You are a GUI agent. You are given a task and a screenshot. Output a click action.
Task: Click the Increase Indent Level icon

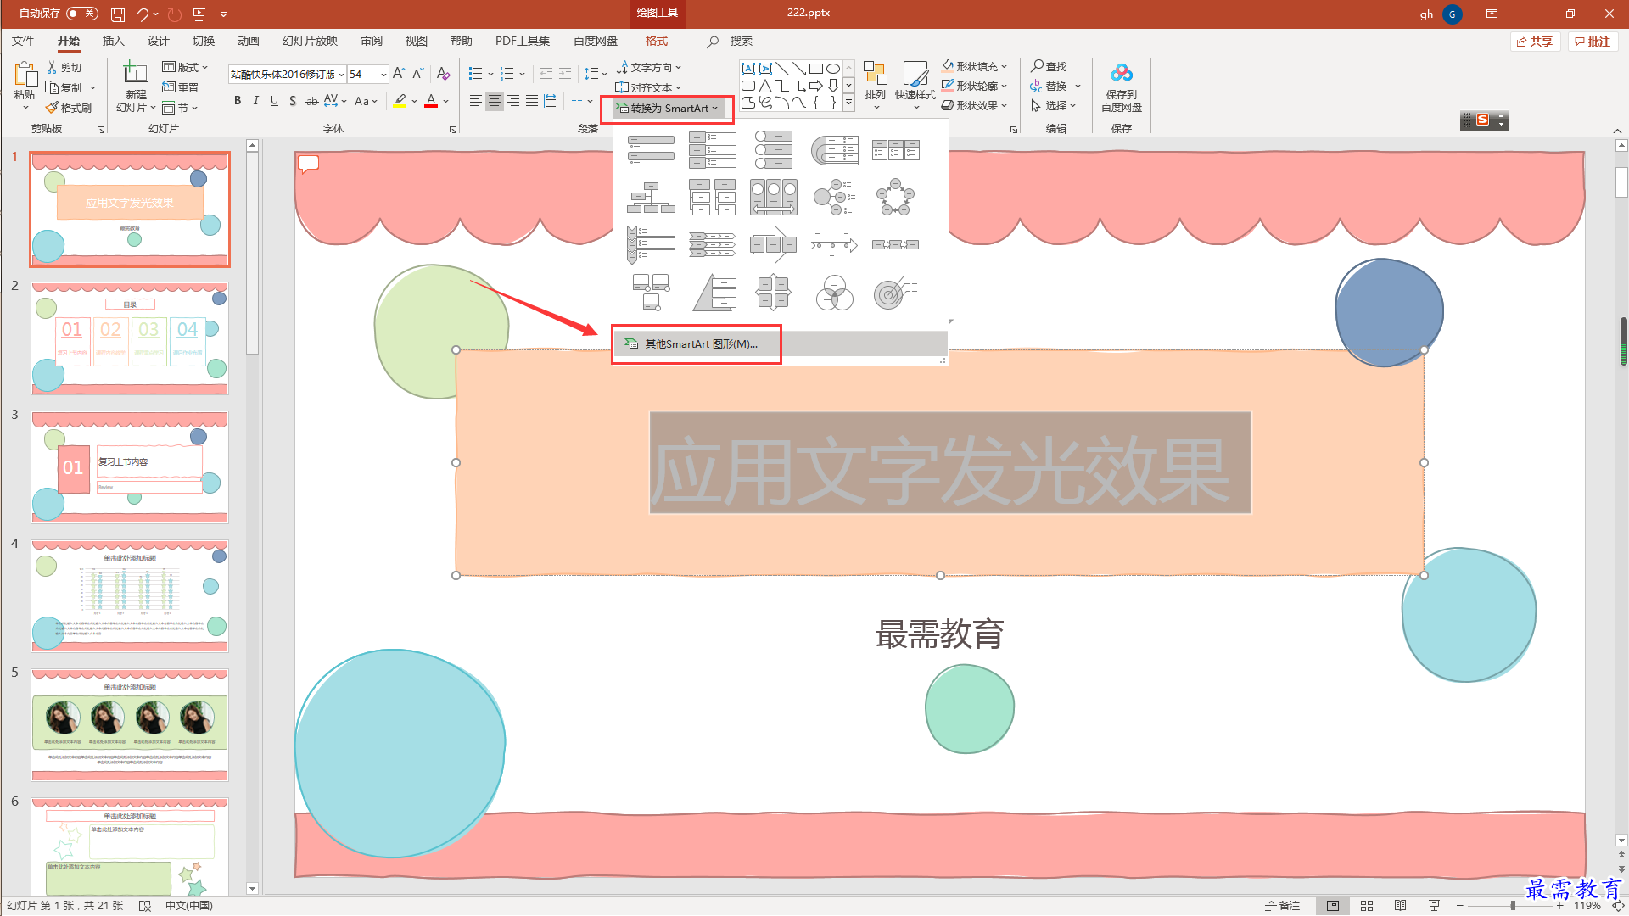click(565, 74)
